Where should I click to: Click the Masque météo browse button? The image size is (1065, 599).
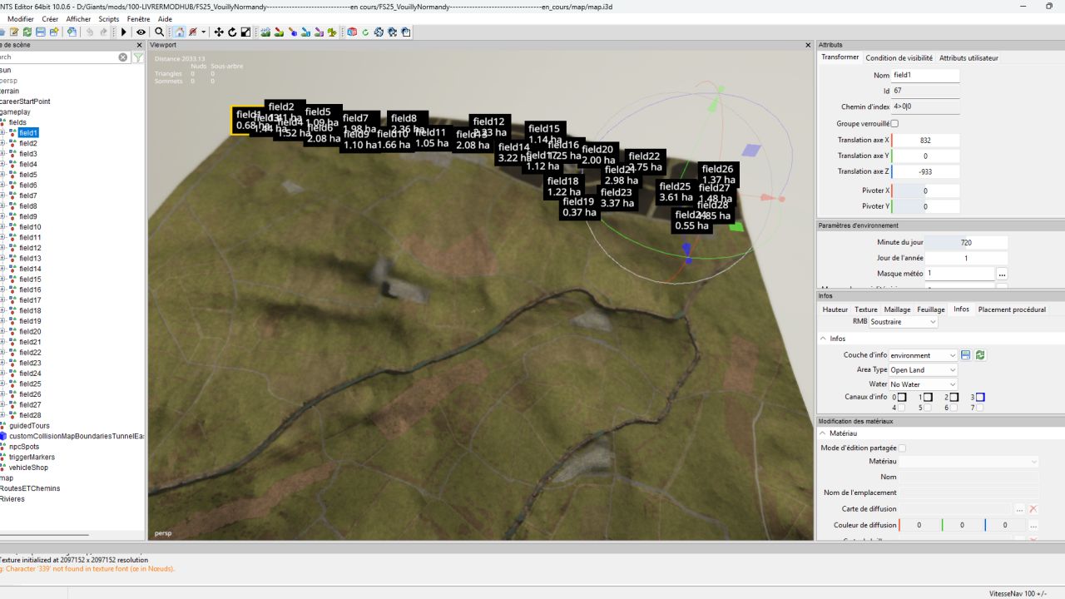(x=1003, y=274)
